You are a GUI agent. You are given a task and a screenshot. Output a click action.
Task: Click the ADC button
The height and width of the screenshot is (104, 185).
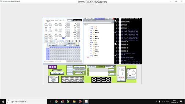click(121, 80)
